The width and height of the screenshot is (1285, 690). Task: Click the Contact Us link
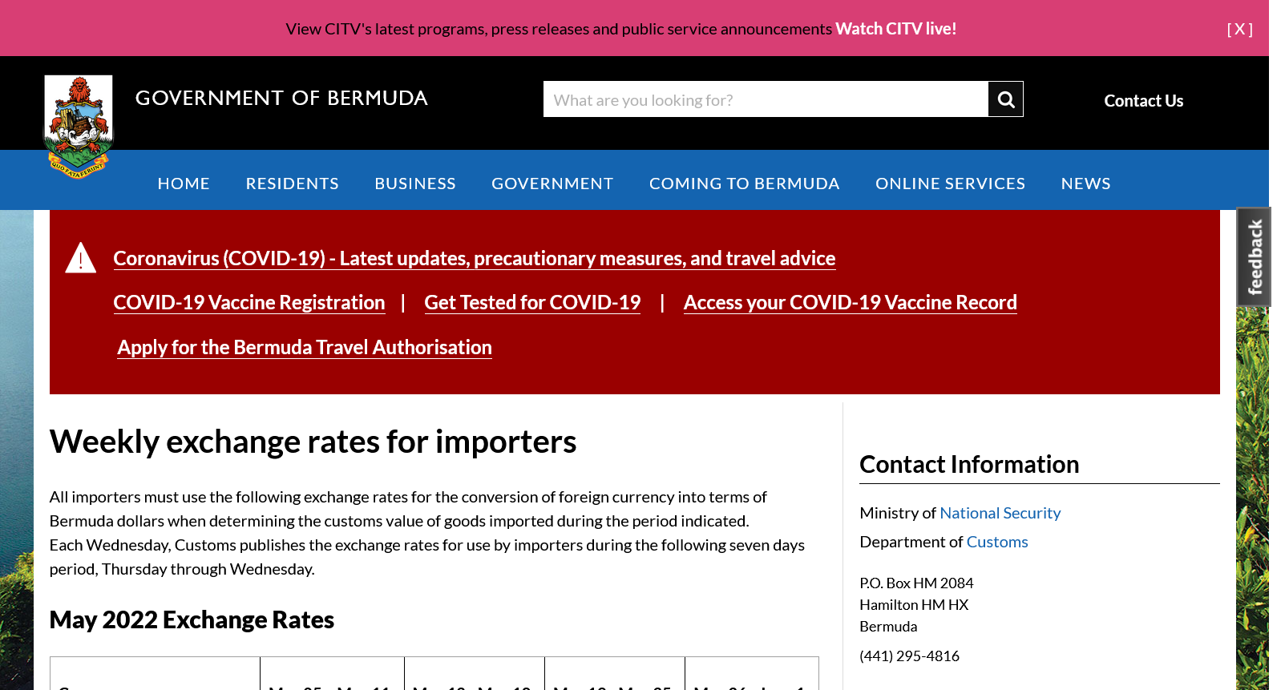click(x=1143, y=101)
